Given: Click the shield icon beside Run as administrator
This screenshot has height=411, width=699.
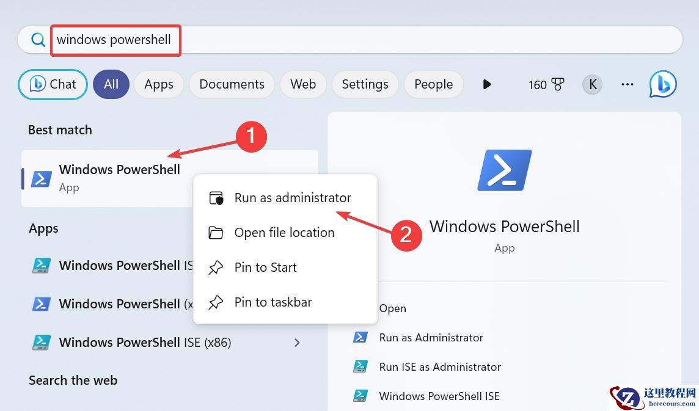Looking at the screenshot, I should click(216, 198).
